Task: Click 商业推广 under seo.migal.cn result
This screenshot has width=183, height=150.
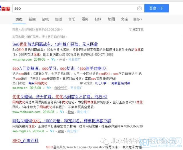Action: [x=73, y=131]
